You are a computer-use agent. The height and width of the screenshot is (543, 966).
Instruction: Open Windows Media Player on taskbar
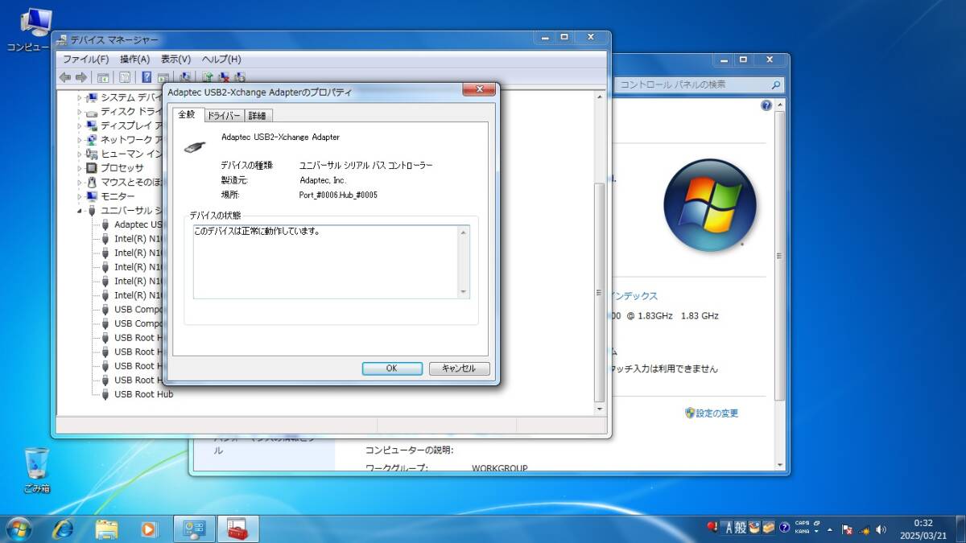(149, 529)
